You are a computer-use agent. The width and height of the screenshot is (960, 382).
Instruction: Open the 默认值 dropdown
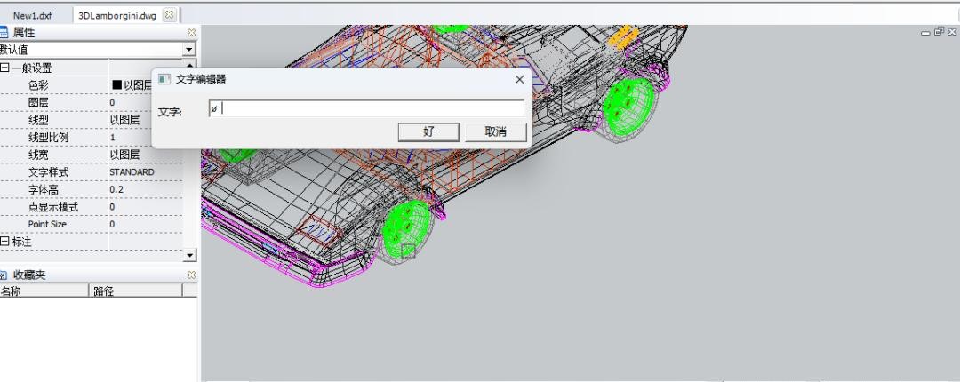point(188,50)
